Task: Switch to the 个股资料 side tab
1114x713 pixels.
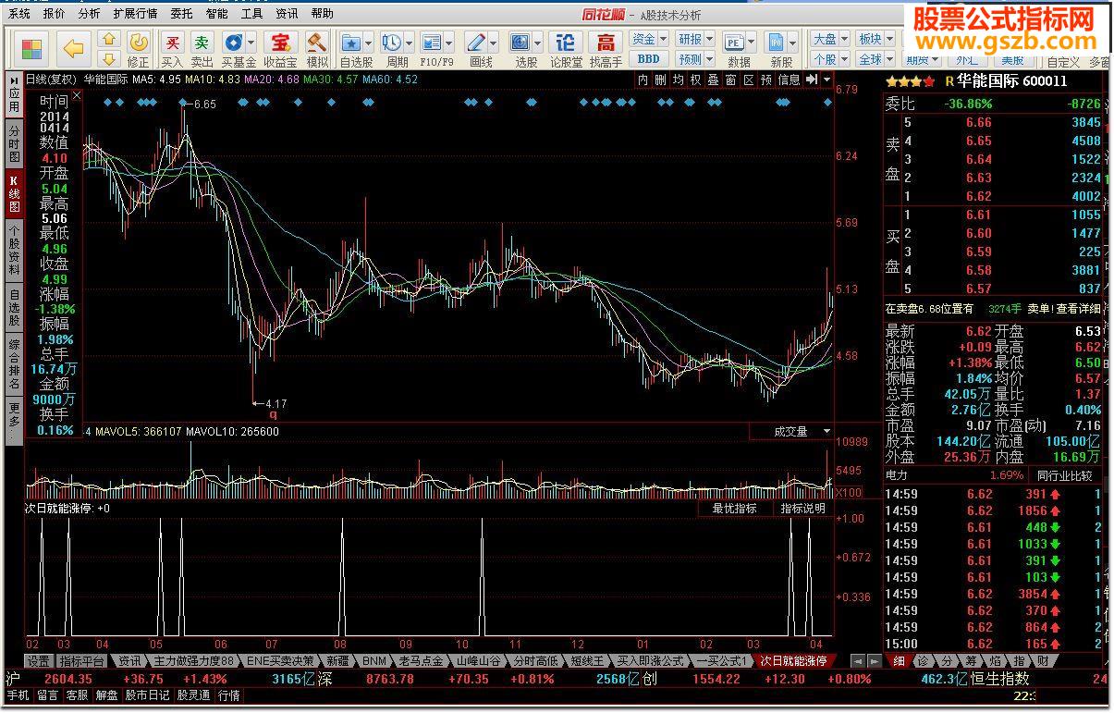Action: pos(14,251)
